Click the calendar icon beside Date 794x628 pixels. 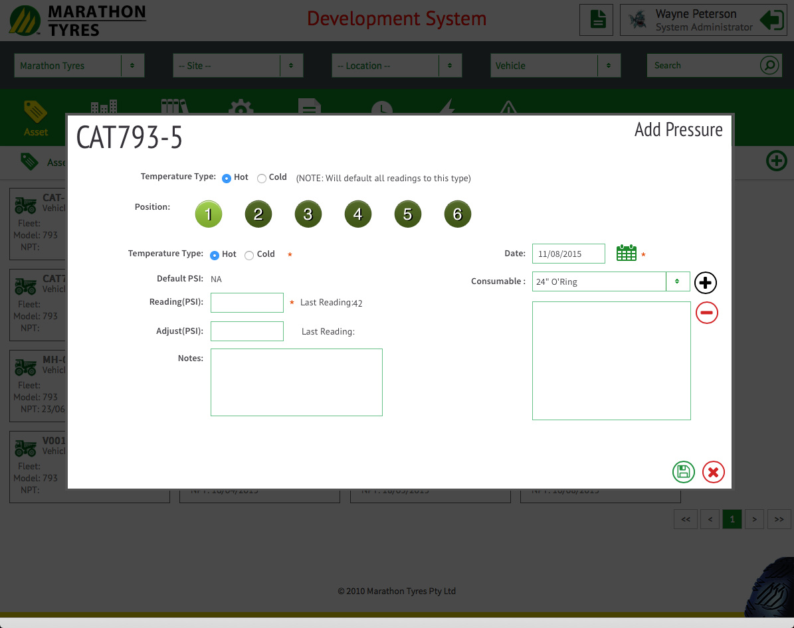pyautogui.click(x=626, y=253)
